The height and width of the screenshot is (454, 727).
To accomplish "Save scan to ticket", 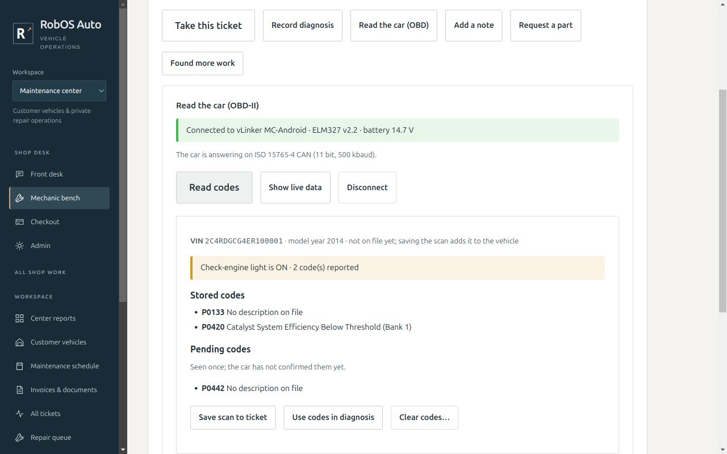I will tap(233, 418).
